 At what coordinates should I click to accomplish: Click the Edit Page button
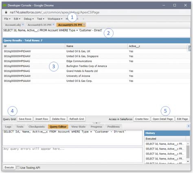(182, 119)
